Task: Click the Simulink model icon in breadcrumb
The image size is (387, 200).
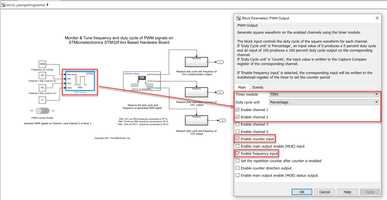Action: pyautogui.click(x=3, y=5)
